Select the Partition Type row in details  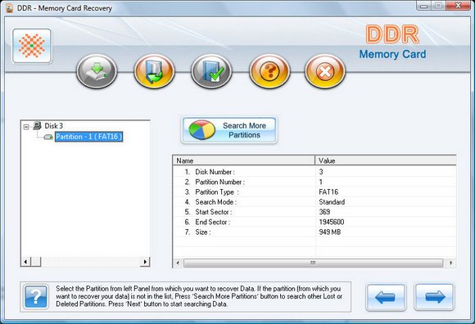click(x=314, y=191)
